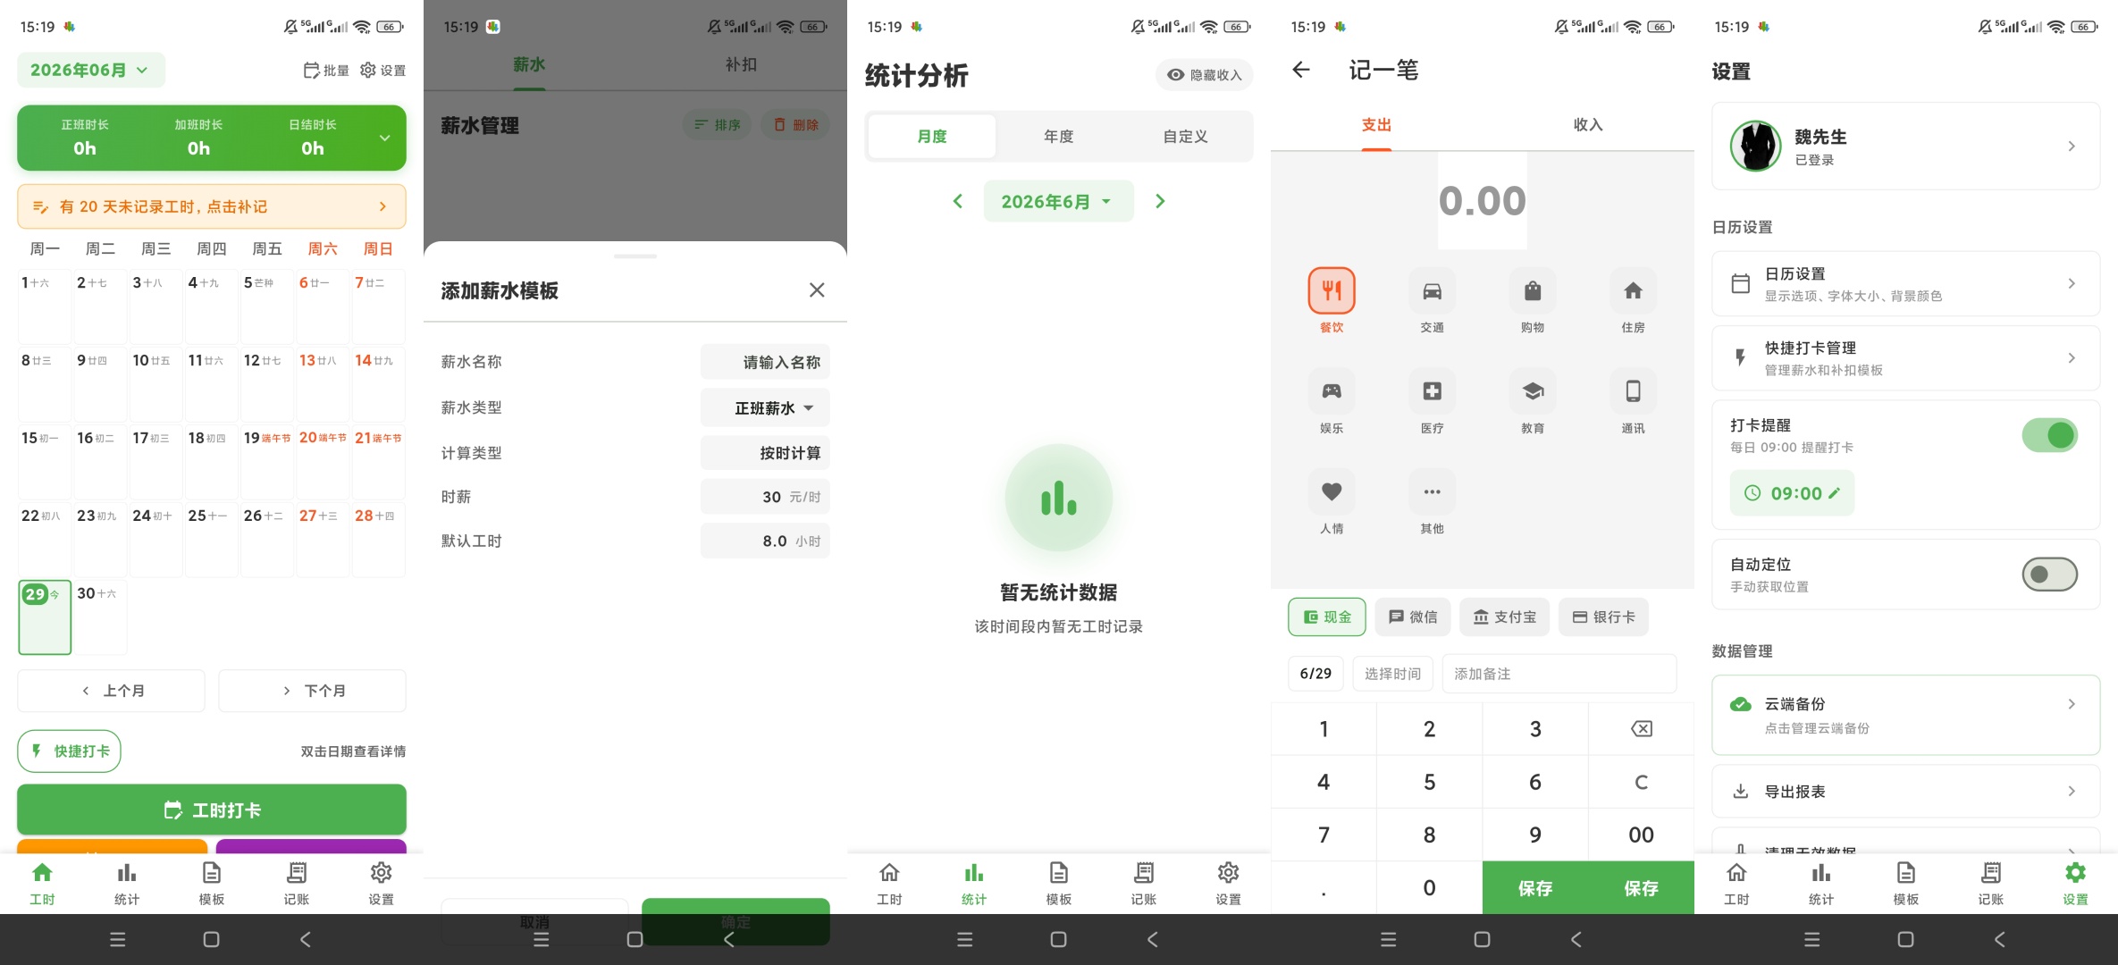Switch to the 补扣 tab
Screen dimensions: 2118x965
coord(741,64)
